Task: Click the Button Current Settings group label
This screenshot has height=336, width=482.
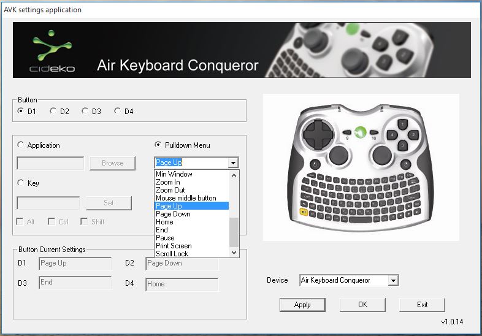Action: click(x=52, y=250)
